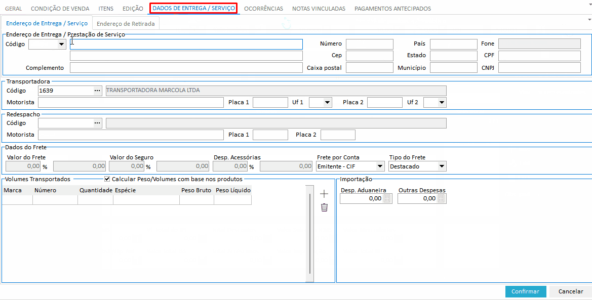Click Transportadora Placa 1 field
Image resolution: width=592 pixels, height=300 pixels.
(270, 102)
